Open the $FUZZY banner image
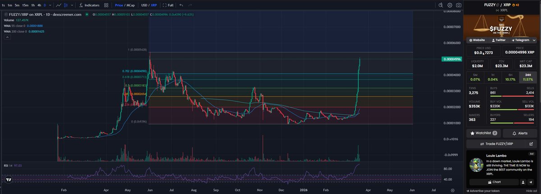Viewport: 541px width, 194px height. coord(503,25)
